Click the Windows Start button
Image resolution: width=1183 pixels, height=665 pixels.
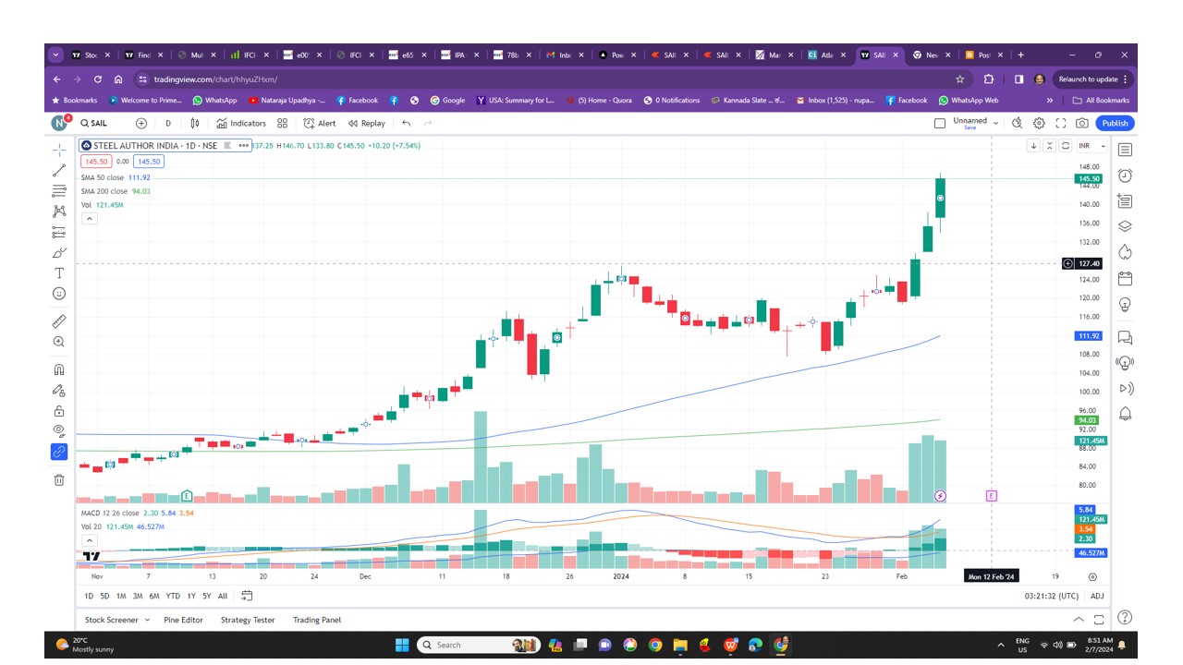point(402,645)
